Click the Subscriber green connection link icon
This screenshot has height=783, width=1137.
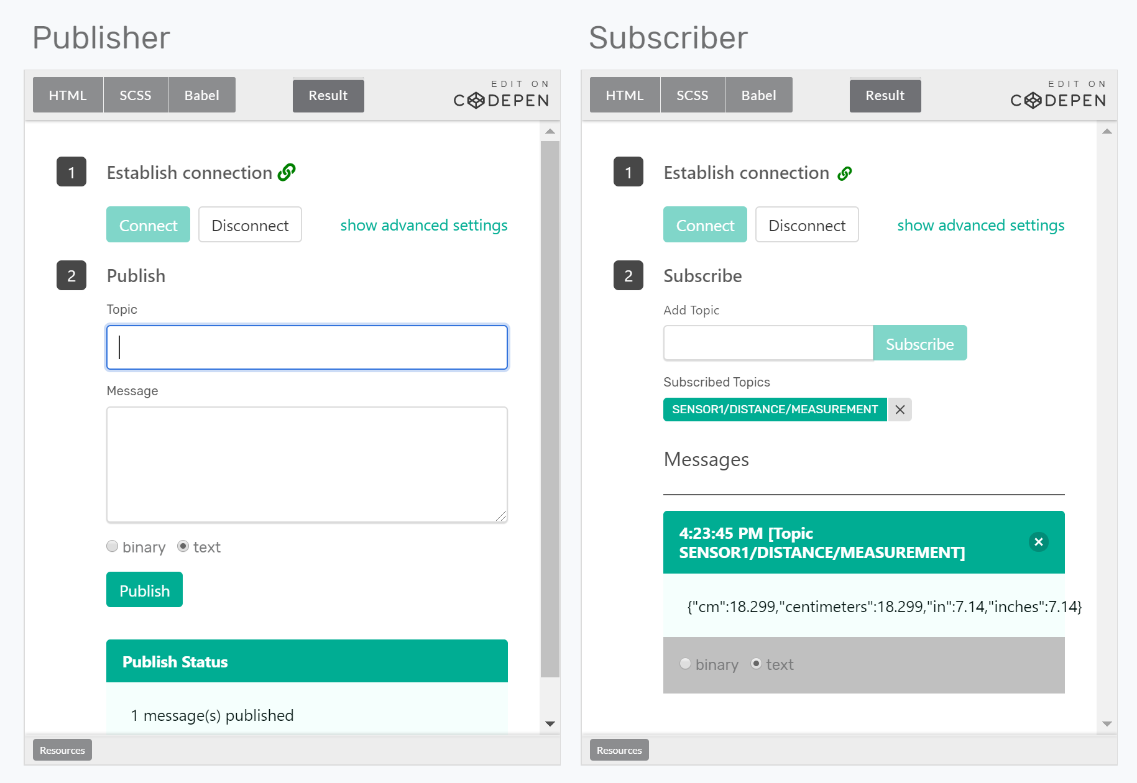click(x=844, y=173)
